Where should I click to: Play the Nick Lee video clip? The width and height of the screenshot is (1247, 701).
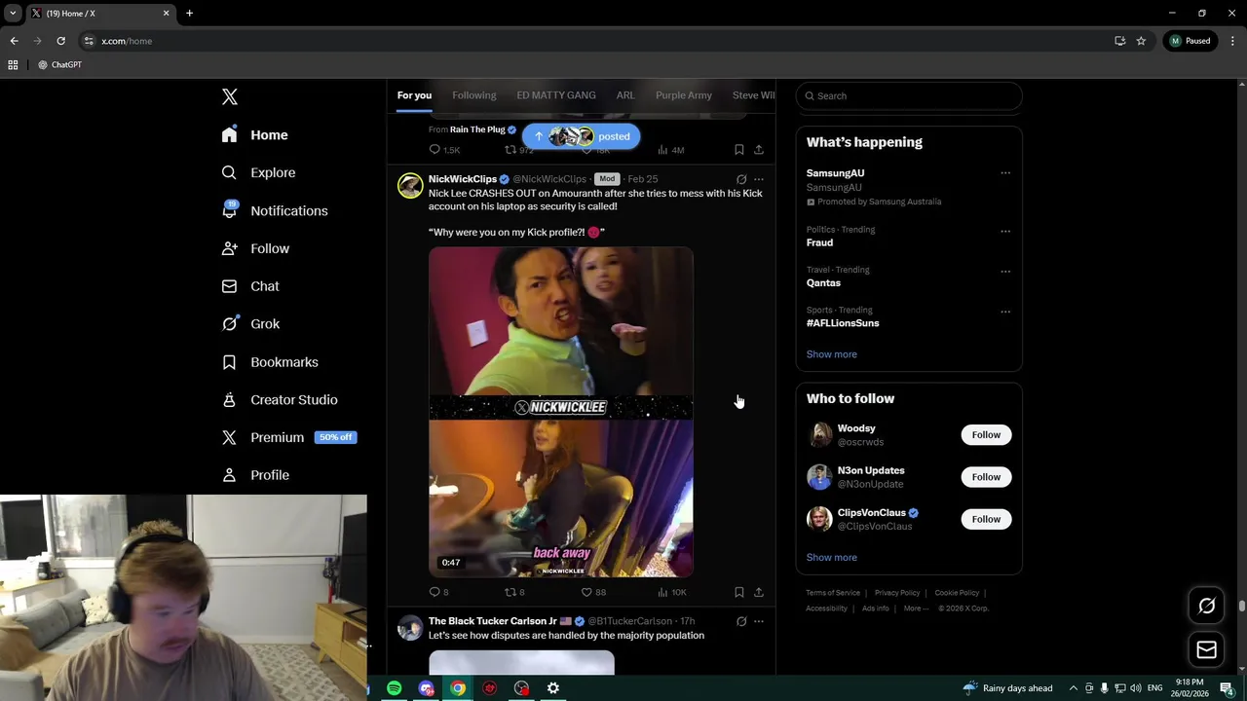pyautogui.click(x=561, y=412)
